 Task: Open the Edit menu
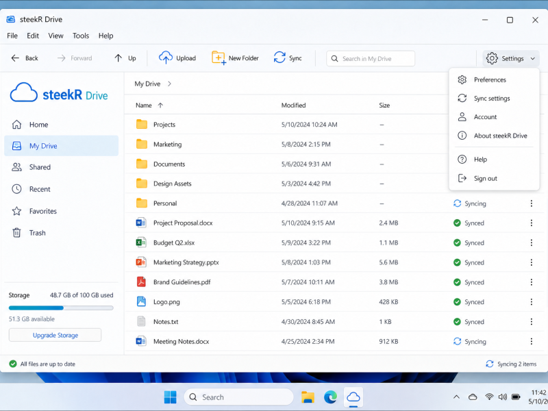coord(33,36)
